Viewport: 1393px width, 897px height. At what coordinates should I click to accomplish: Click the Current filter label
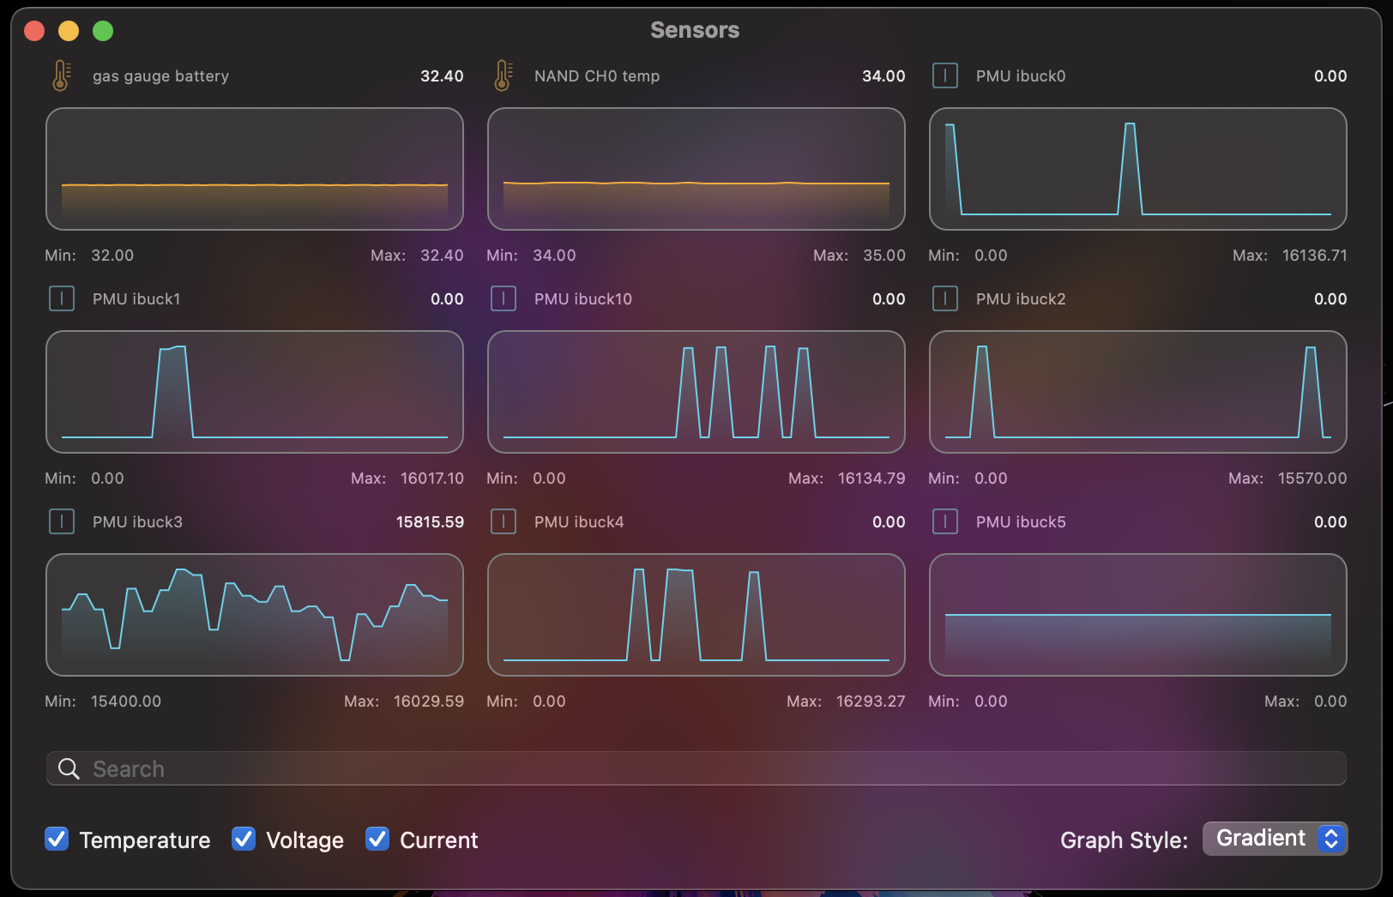[x=439, y=840]
